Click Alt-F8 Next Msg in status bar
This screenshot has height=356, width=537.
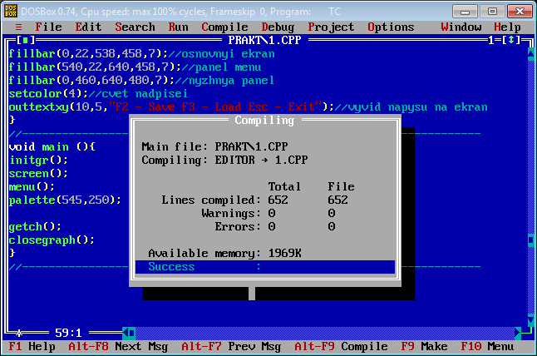click(118, 347)
